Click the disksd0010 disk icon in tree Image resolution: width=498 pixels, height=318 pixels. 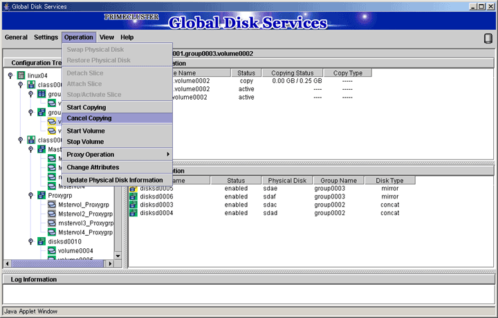coord(41,241)
